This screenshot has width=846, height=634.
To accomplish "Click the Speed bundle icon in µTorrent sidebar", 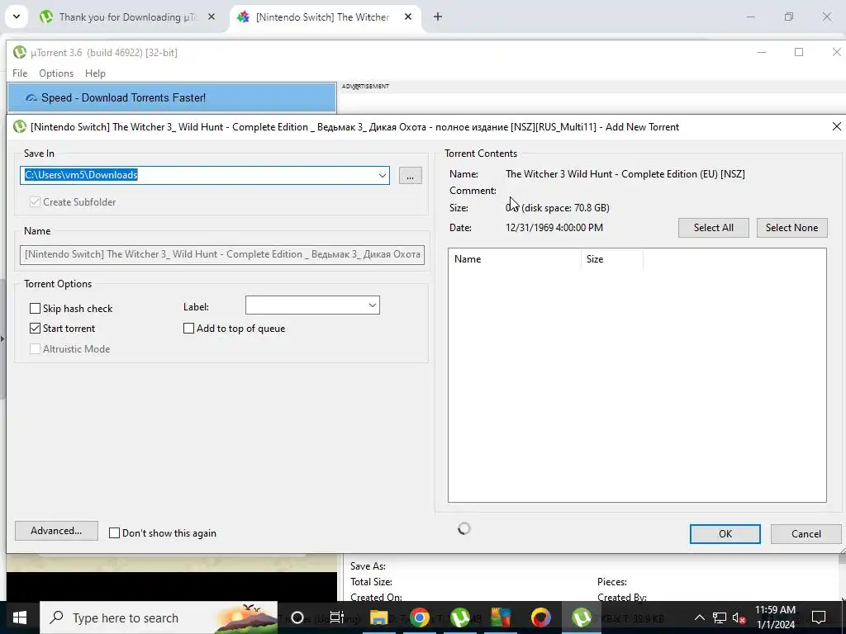I will [x=31, y=98].
